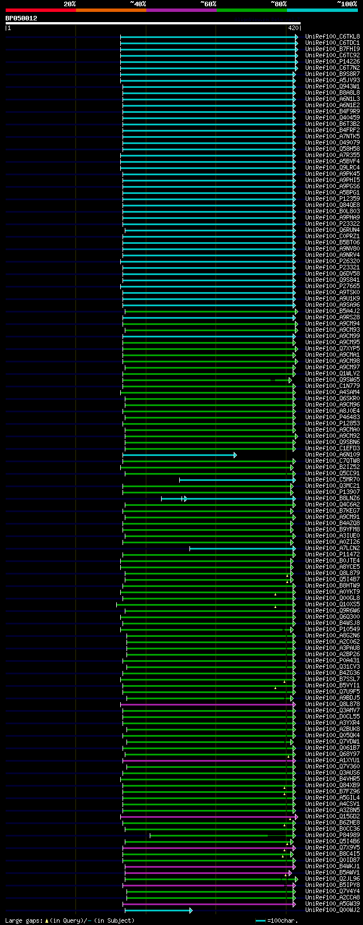Select the UniRef100_Q6Q300 label
The height and width of the screenshot is (925, 363).
pos(332,616)
